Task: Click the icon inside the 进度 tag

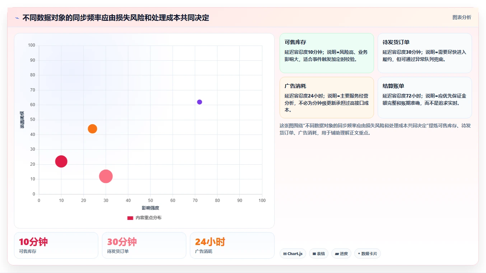Action: (x=337, y=254)
